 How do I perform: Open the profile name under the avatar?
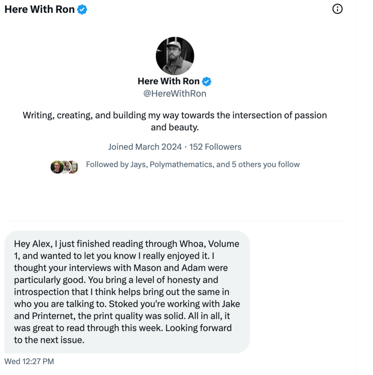click(169, 81)
